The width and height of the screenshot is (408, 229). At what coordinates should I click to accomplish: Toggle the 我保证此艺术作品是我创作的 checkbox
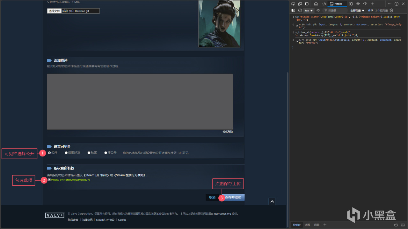pyautogui.click(x=49, y=180)
